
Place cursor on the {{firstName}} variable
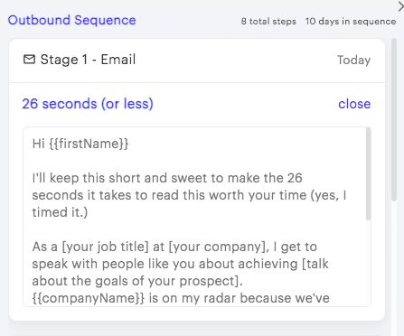[x=89, y=144]
